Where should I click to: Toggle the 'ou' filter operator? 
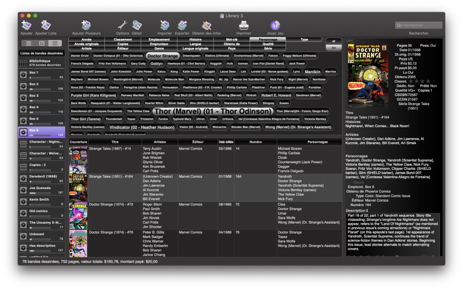click(x=334, y=47)
